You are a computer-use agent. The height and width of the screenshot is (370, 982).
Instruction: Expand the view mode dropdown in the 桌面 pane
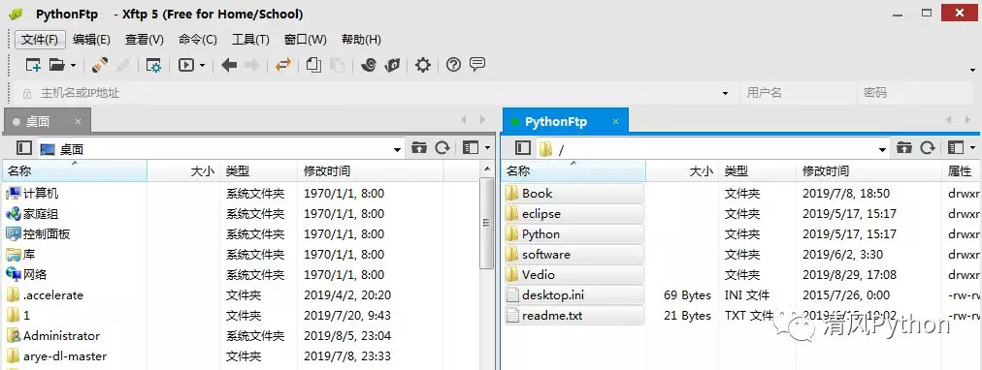point(487,149)
